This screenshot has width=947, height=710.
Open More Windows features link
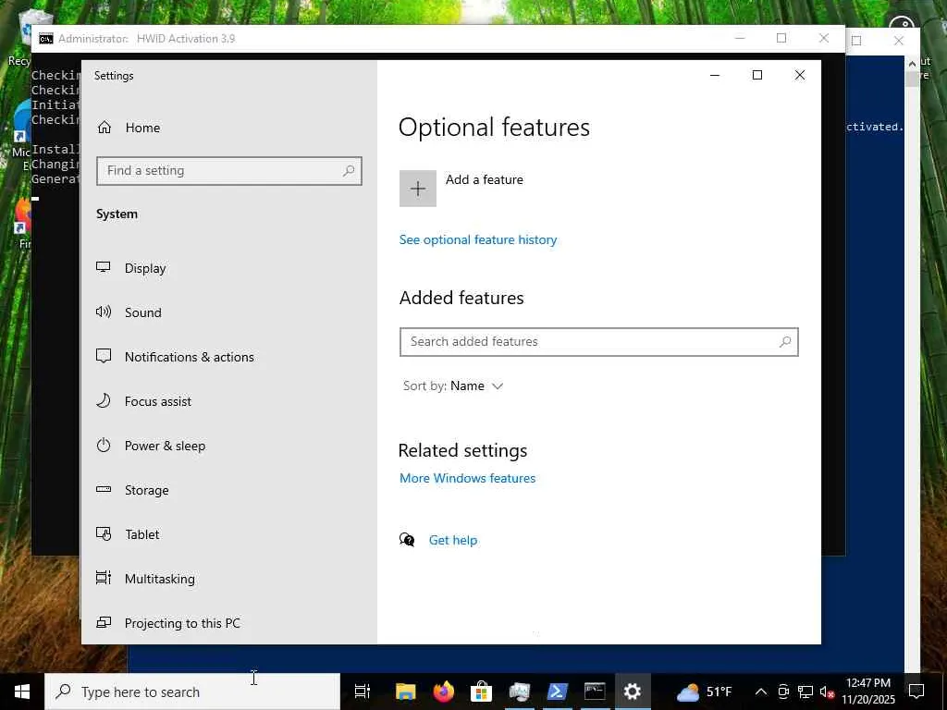[467, 478]
